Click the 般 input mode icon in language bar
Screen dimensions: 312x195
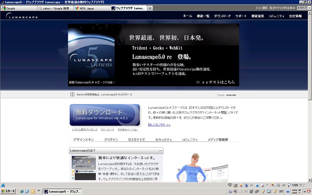point(246,191)
